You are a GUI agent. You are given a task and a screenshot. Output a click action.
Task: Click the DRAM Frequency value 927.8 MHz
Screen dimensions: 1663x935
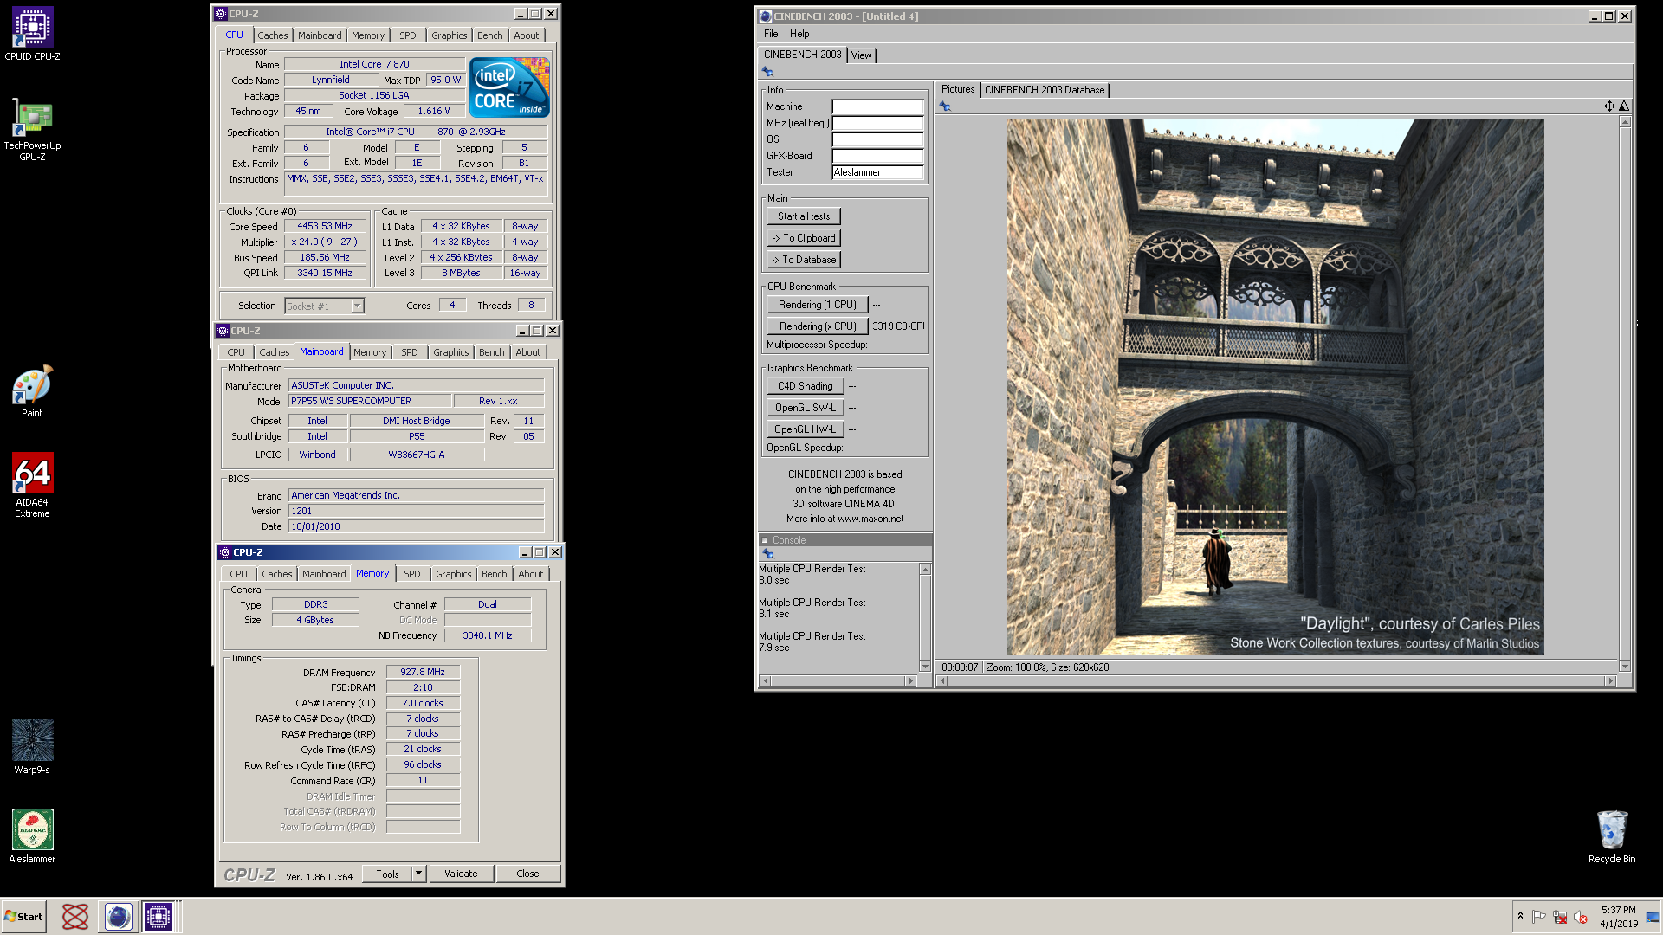click(x=423, y=673)
